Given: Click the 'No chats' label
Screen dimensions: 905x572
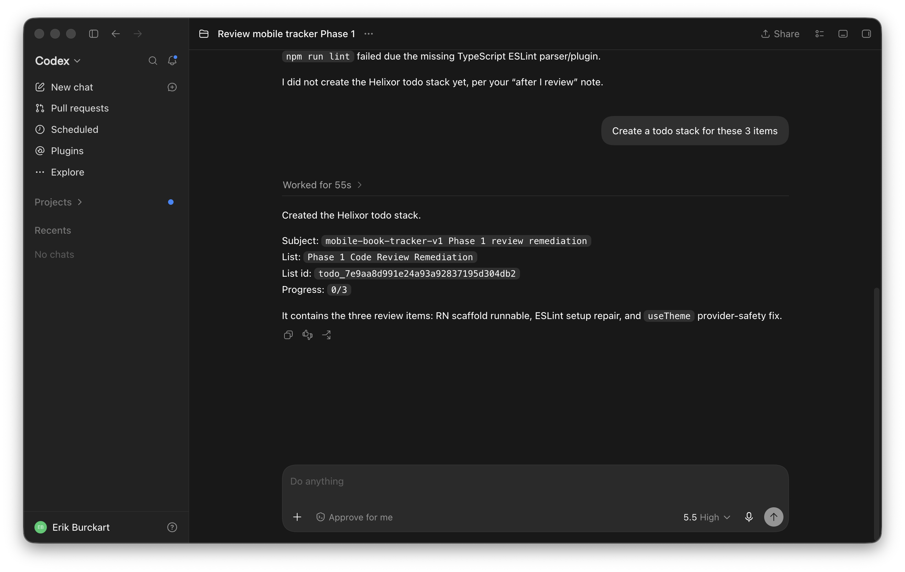Looking at the screenshot, I should pos(54,255).
